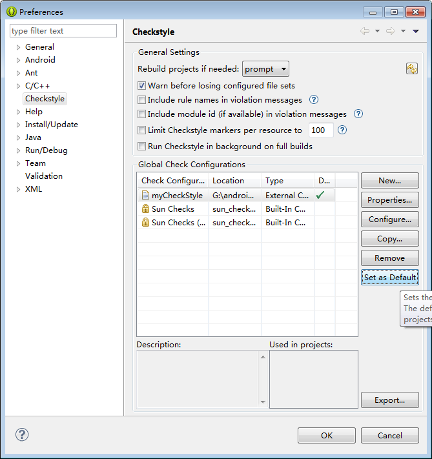Open the forward history dropdown arrow
This screenshot has width=432, height=459.
click(404, 31)
